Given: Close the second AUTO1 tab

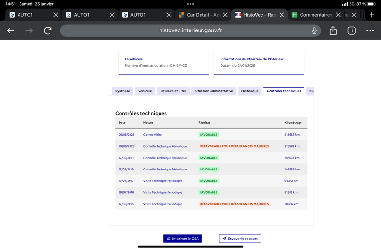Looking at the screenshot, I should [x=112, y=15].
